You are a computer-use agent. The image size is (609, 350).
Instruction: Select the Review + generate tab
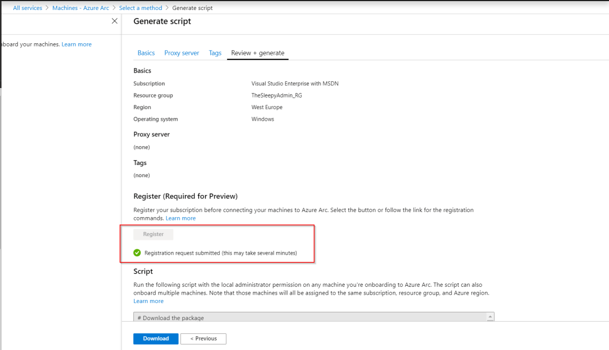tap(257, 53)
